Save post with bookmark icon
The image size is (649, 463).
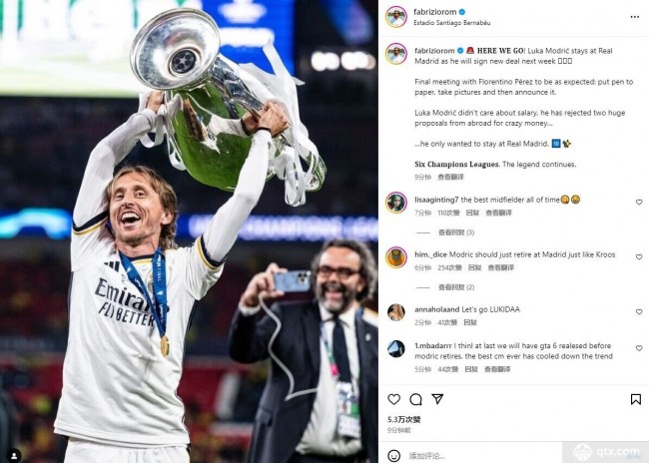click(636, 399)
